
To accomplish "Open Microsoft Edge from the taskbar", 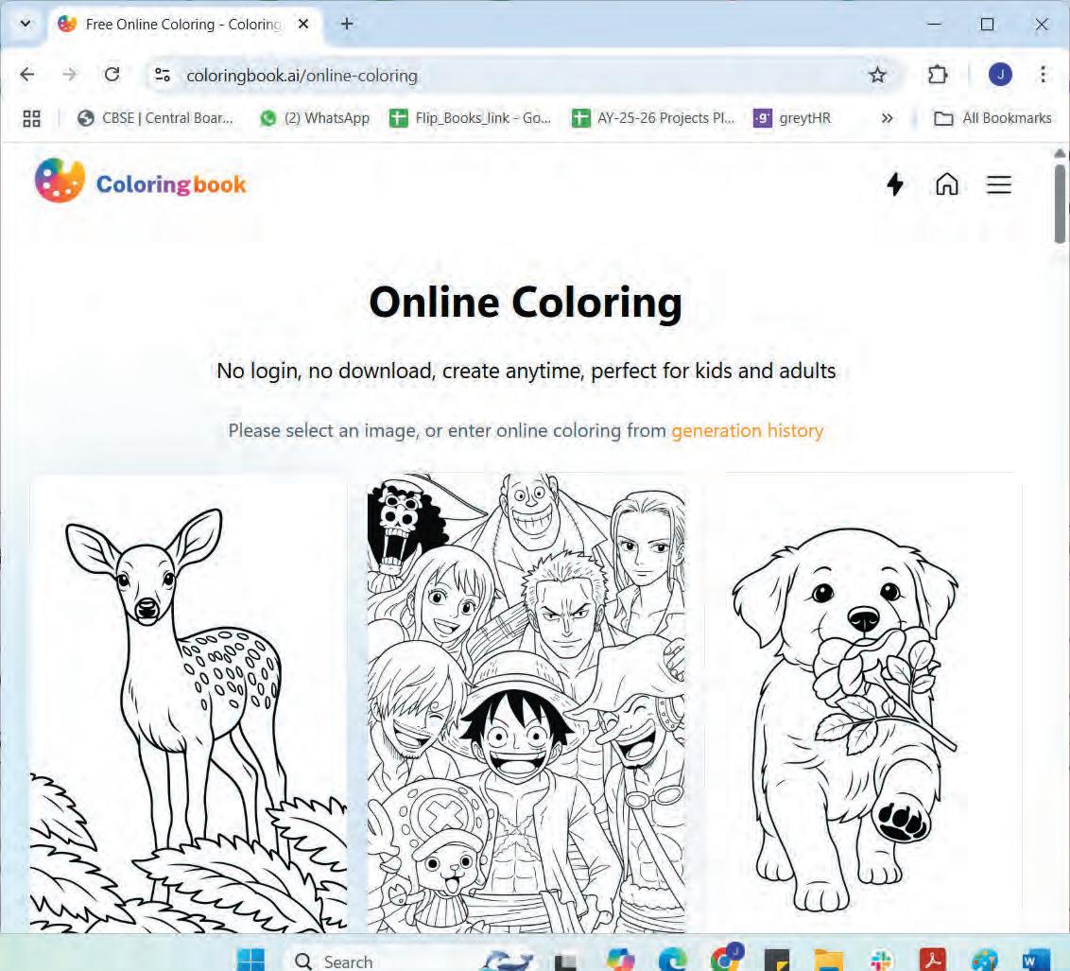I will tap(673, 961).
